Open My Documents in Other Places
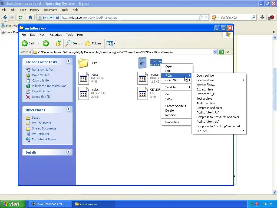Image resolution: width=277 pixels, height=208 pixels. pyautogui.click(x=41, y=123)
